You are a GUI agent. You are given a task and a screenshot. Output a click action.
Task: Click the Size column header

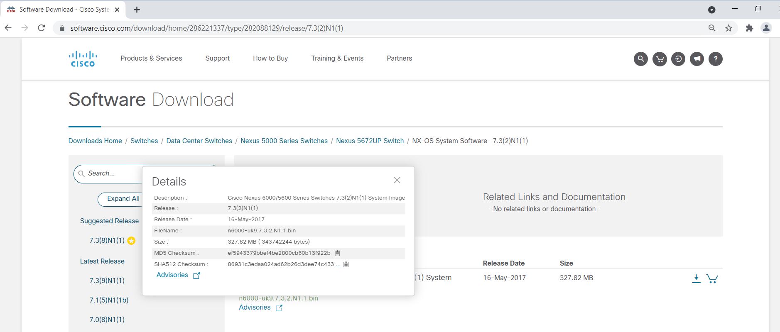(567, 263)
